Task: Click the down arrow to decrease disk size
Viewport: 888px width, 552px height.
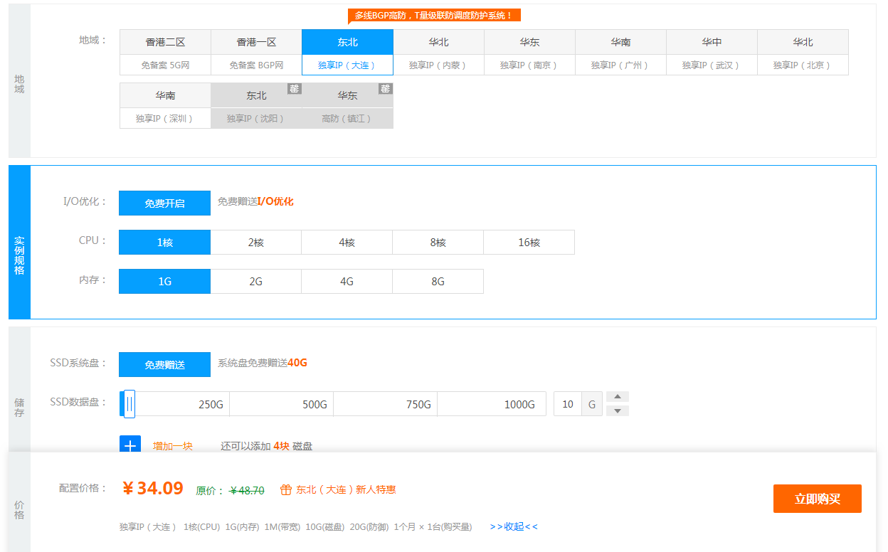Action: tap(616, 410)
